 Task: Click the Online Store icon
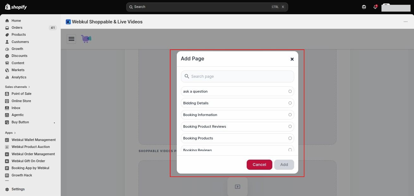pos(7,101)
